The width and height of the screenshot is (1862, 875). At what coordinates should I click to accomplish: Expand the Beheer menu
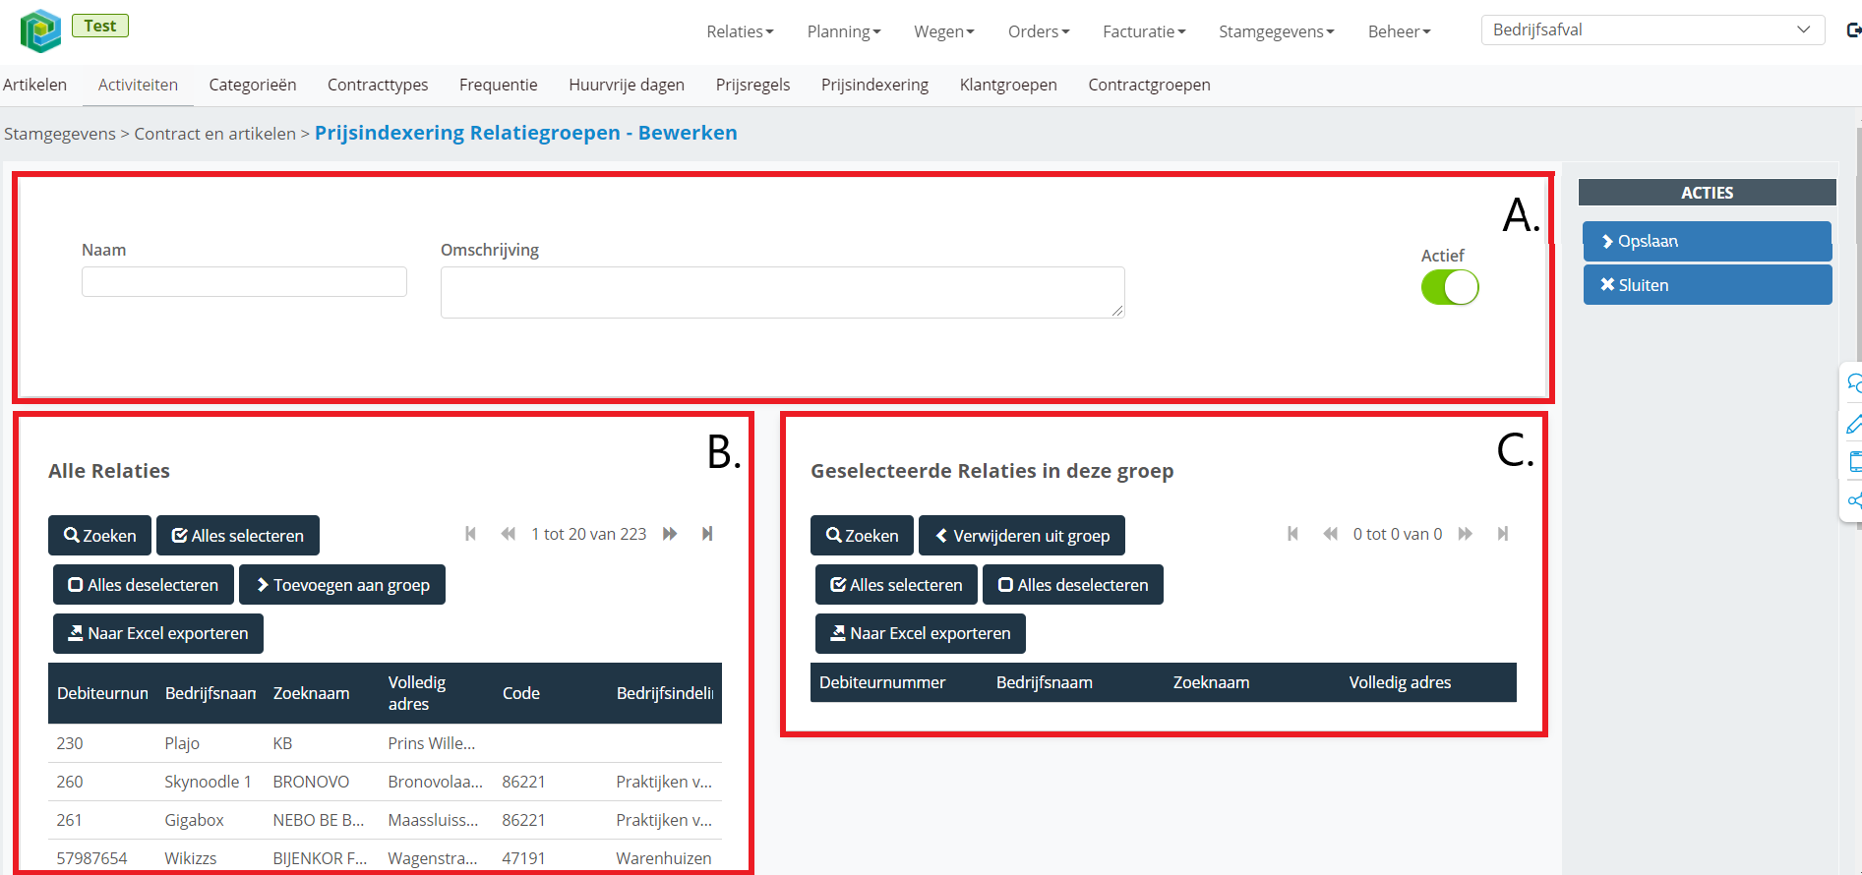coord(1399,31)
